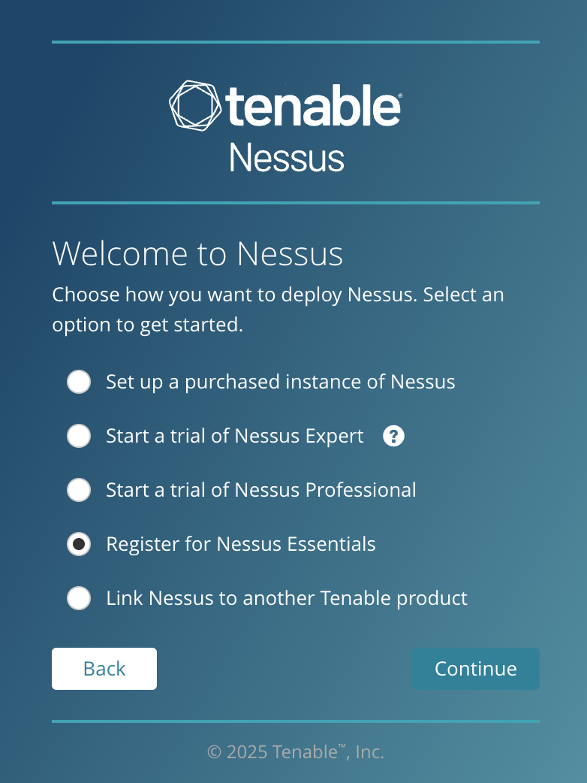Click the 'Welcome to Nessus' heading
The width and height of the screenshot is (587, 783).
(197, 254)
